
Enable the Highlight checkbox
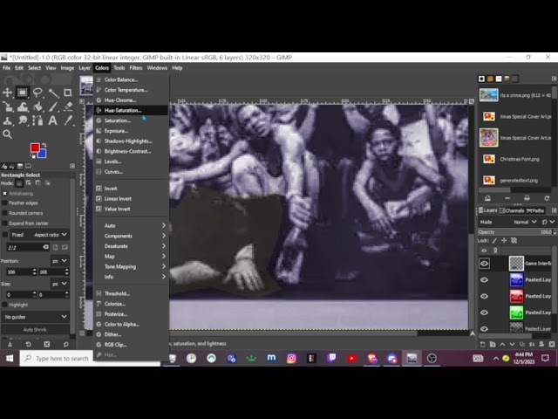coord(5,305)
